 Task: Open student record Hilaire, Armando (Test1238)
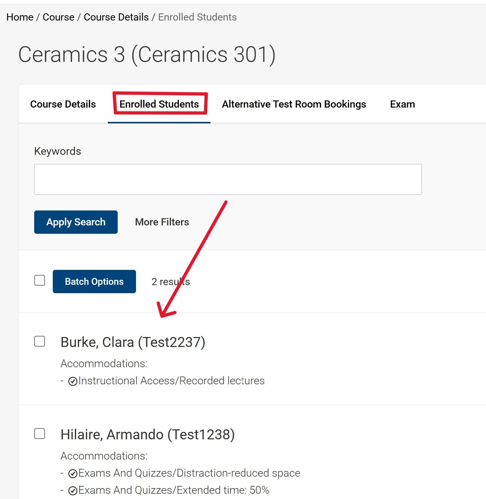[x=148, y=435]
